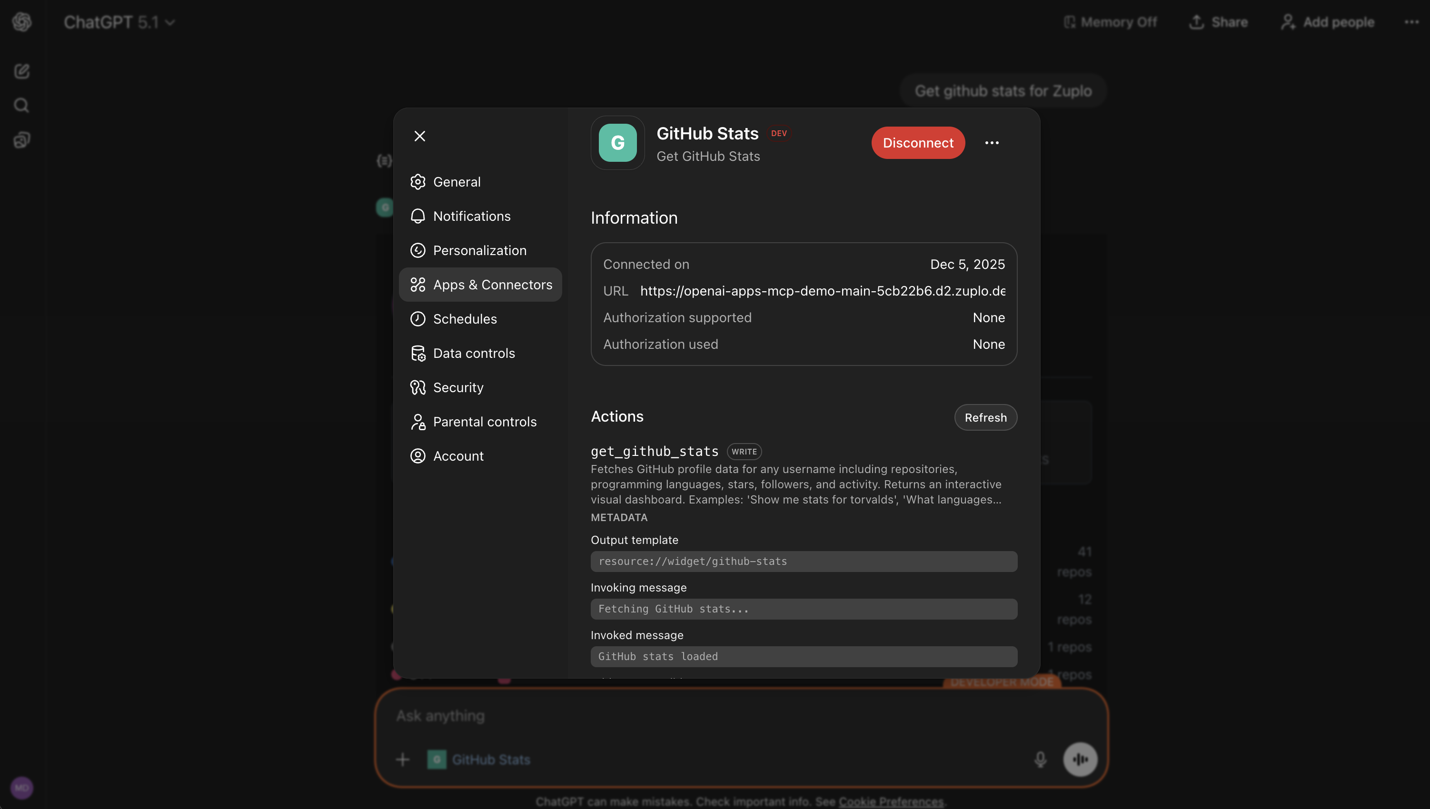Open the Security settings section
1430x809 pixels.
pyautogui.click(x=458, y=387)
